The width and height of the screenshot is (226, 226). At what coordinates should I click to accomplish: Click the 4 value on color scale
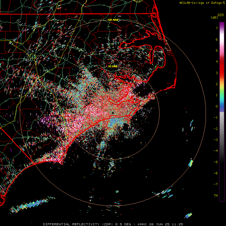click(x=217, y=62)
